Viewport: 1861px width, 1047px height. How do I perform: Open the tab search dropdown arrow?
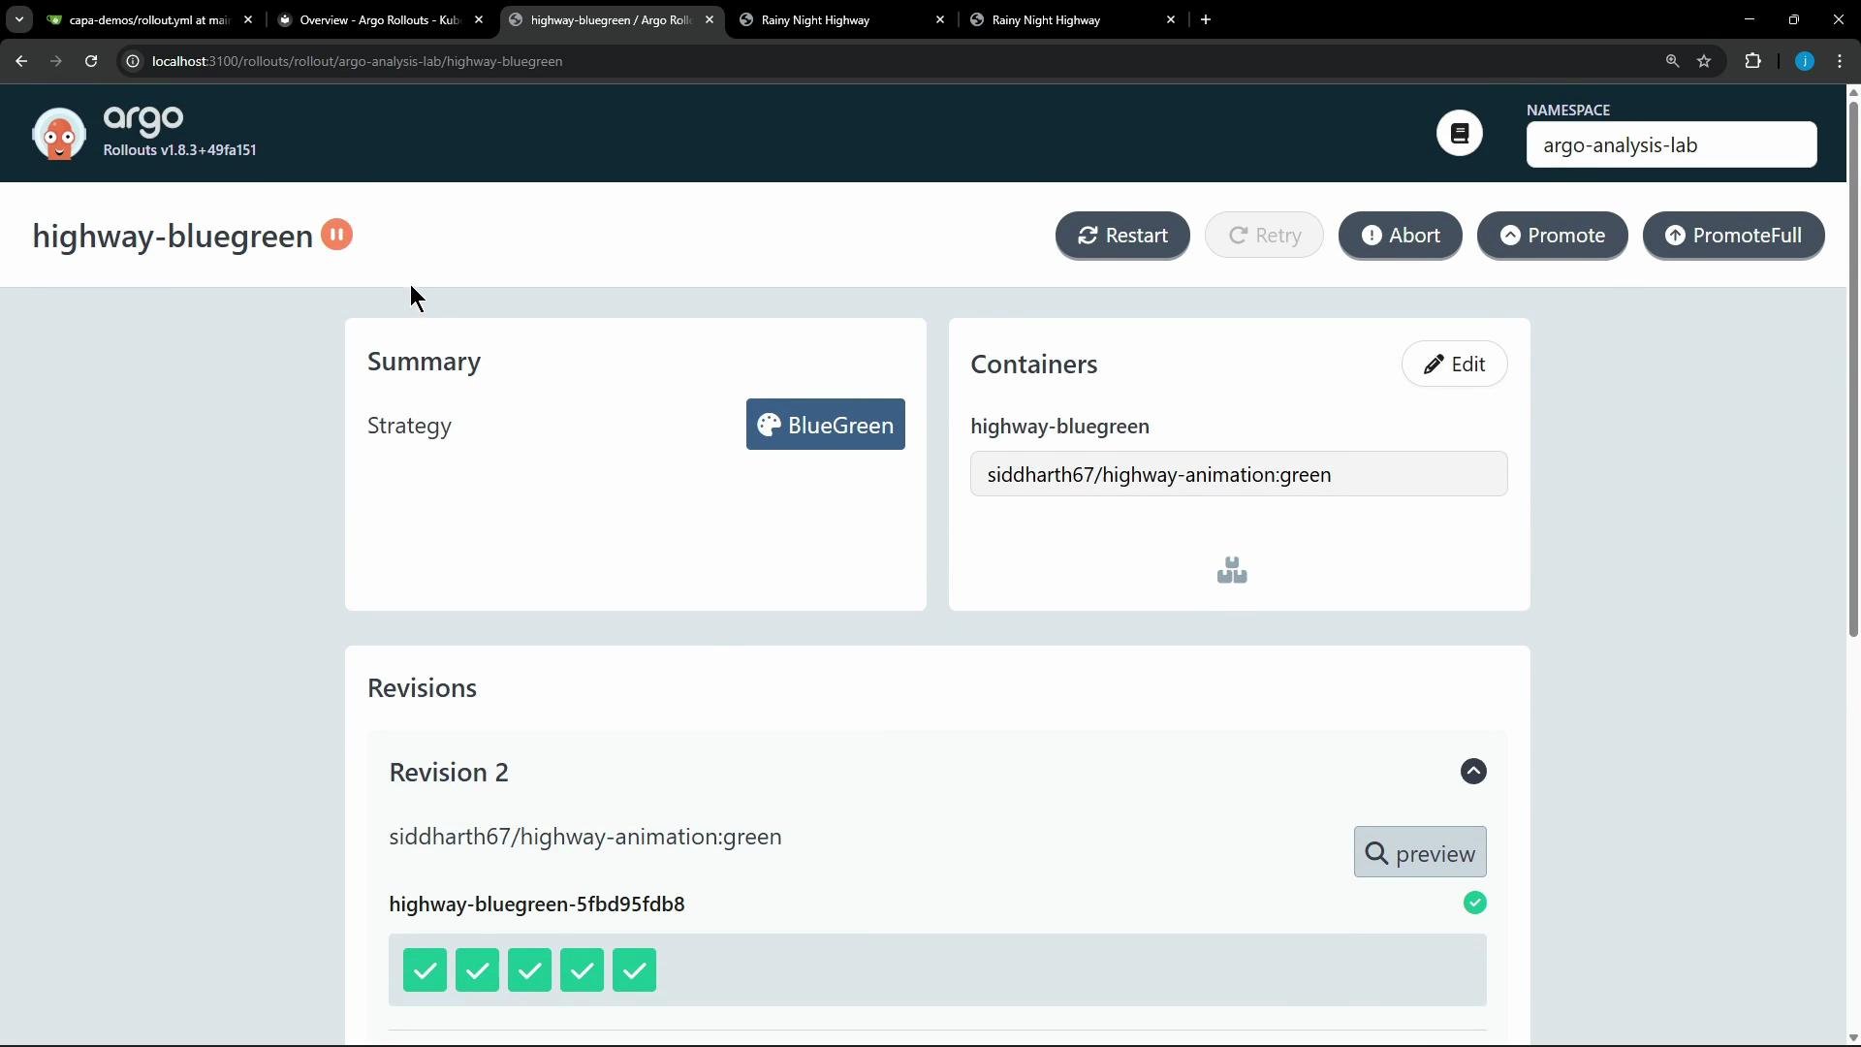point(18,19)
